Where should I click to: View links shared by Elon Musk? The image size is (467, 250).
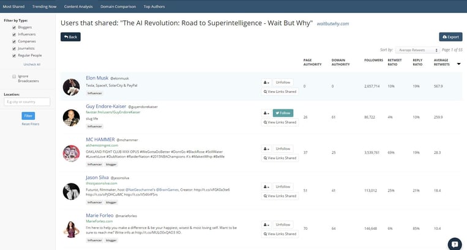click(280, 92)
